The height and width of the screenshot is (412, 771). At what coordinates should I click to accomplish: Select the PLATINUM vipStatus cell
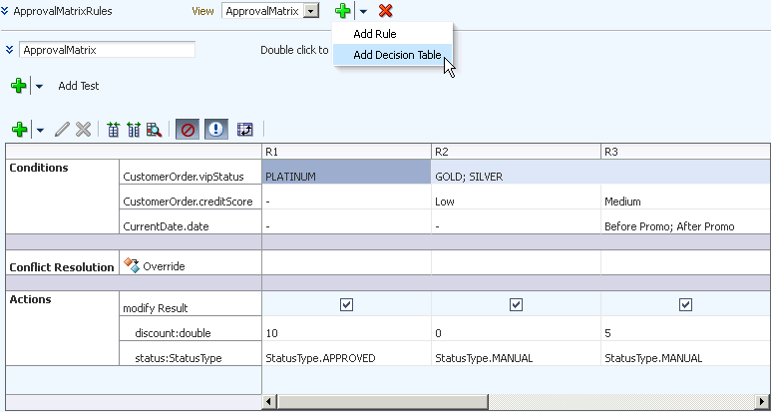click(347, 172)
